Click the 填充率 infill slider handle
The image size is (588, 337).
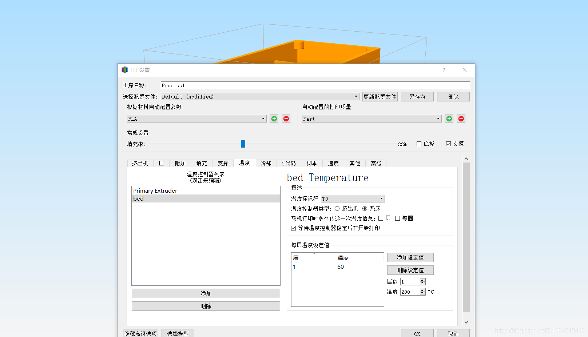click(x=243, y=144)
